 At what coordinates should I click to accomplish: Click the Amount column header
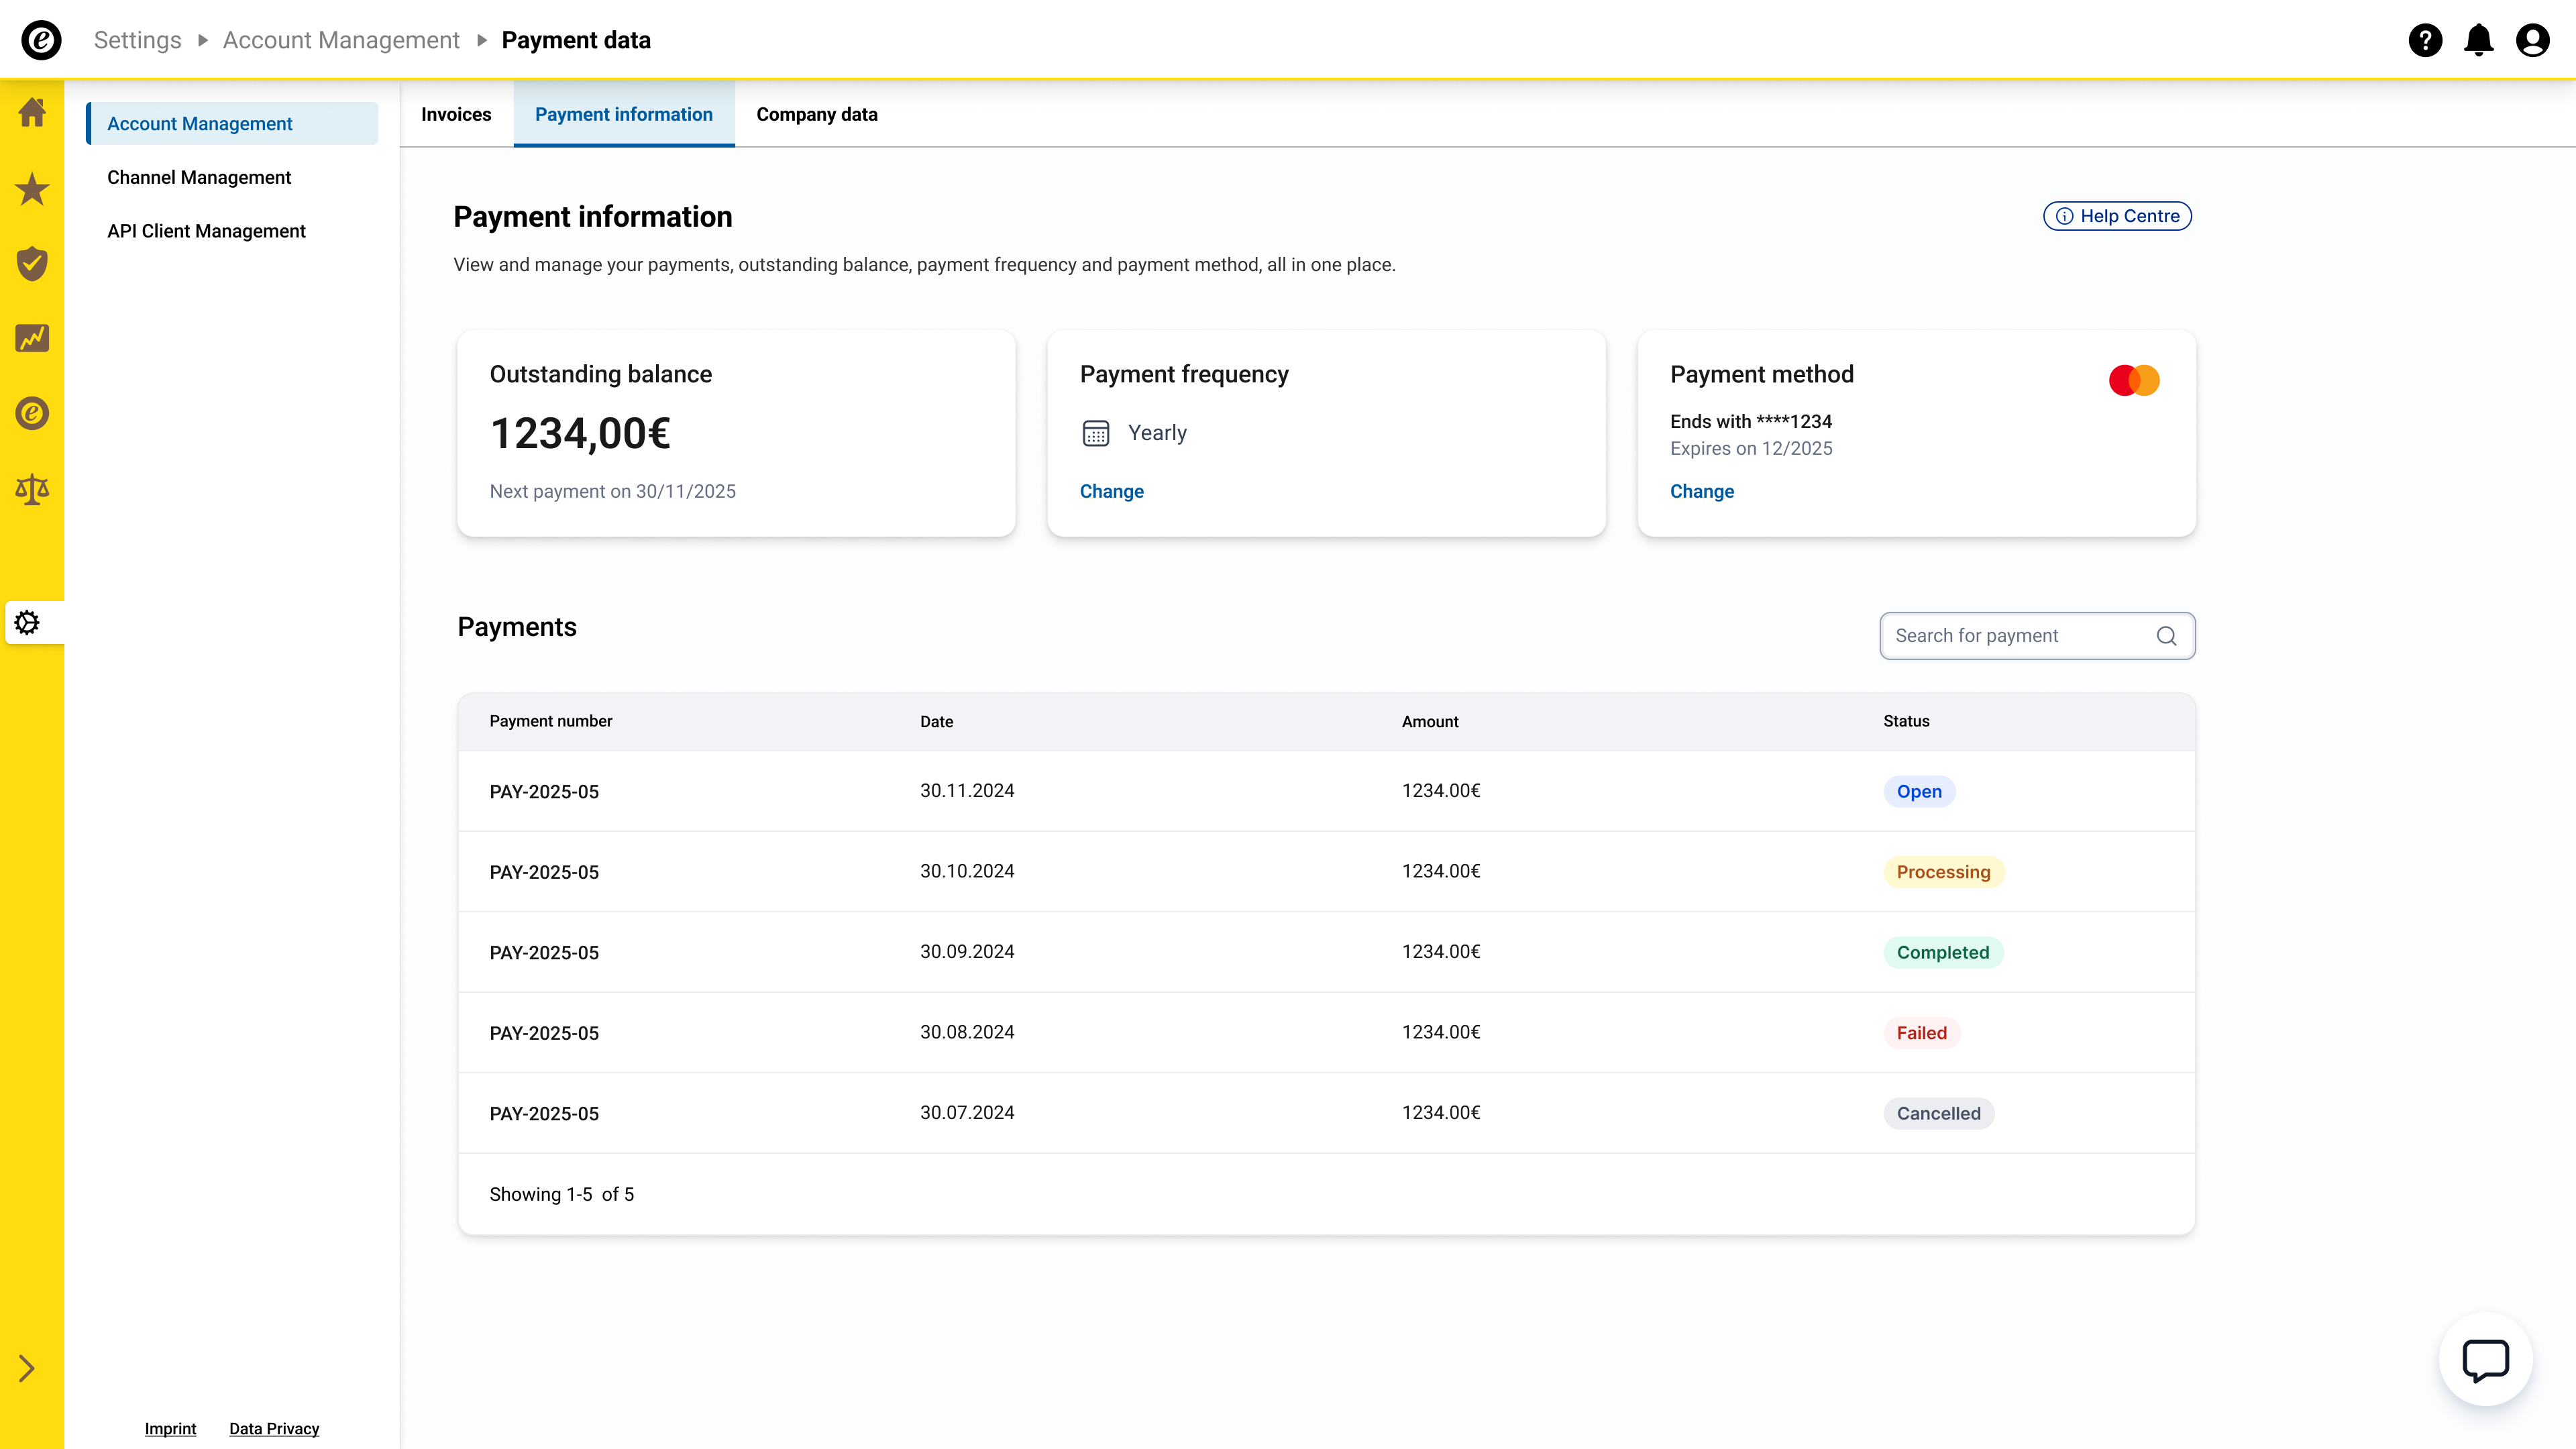tap(1430, 722)
